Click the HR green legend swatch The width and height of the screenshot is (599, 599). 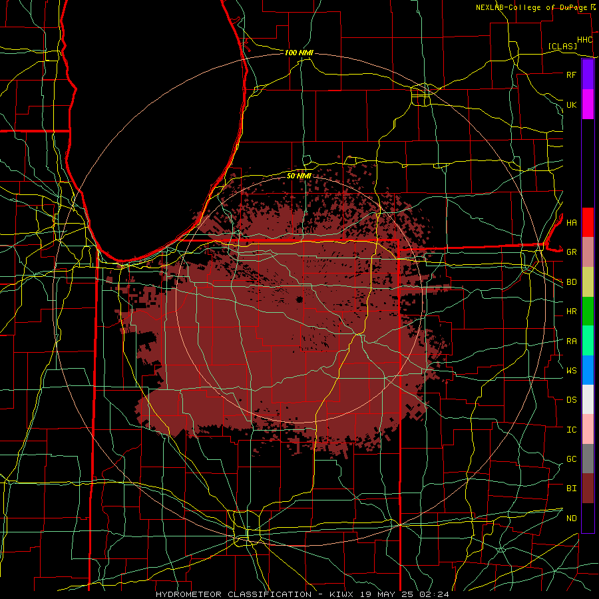click(x=588, y=311)
